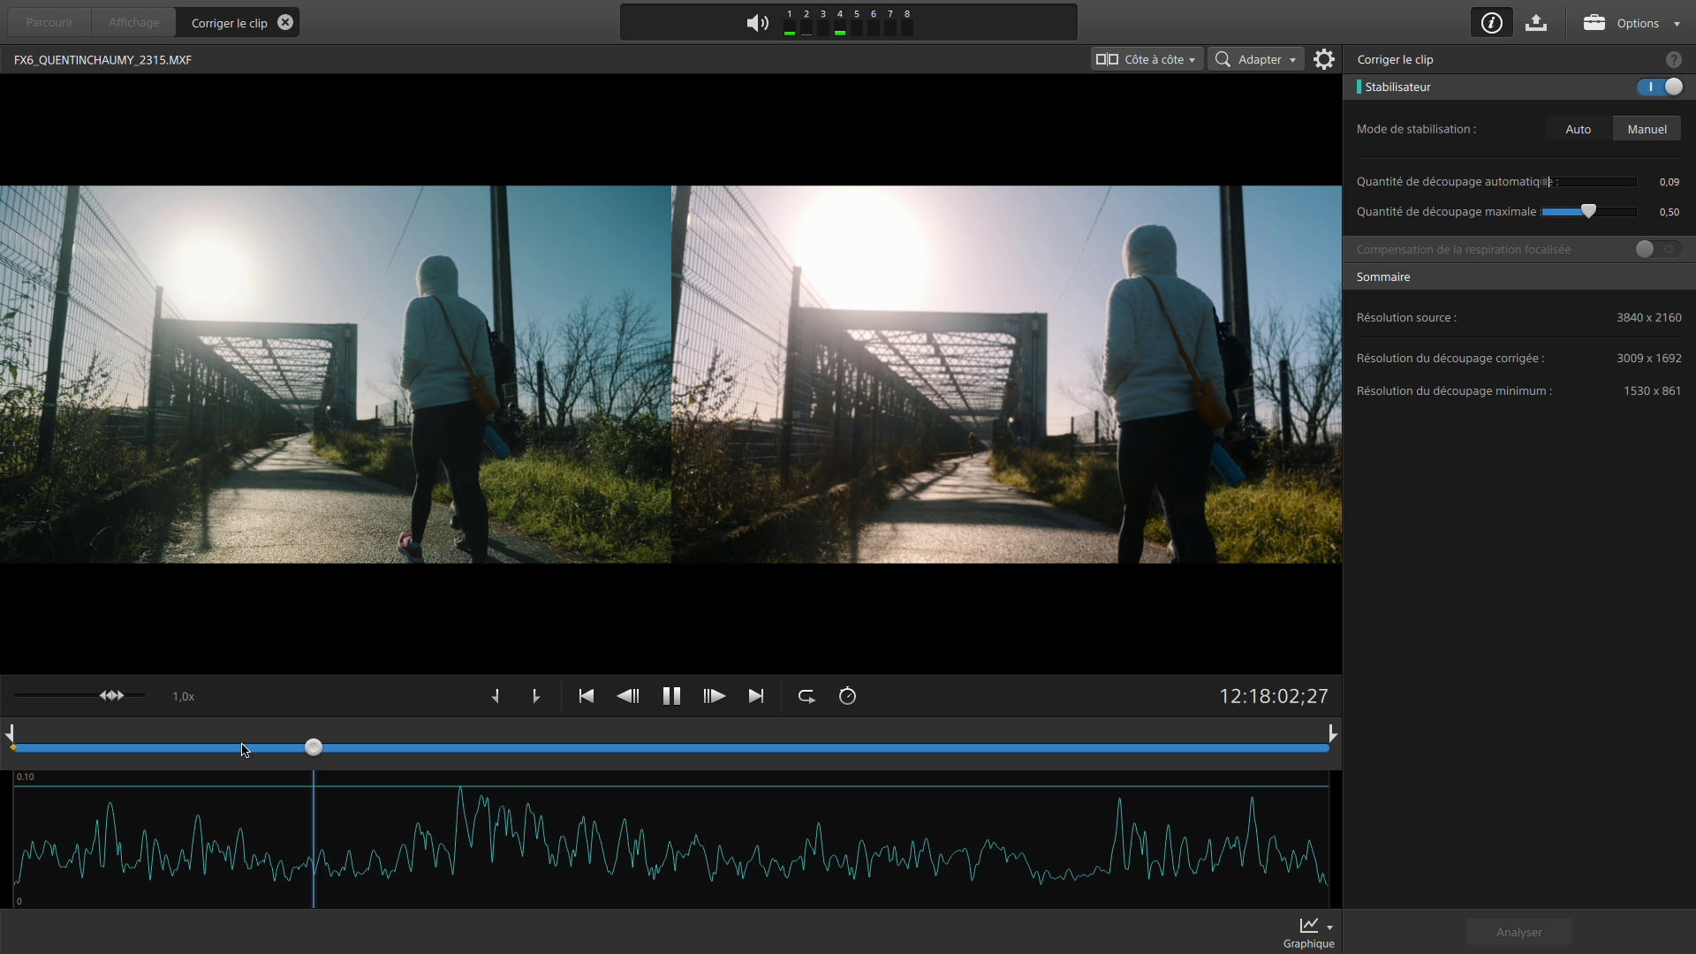Viewport: 1696px width, 954px height.
Task: Click the export upload icon
Action: pyautogui.click(x=1536, y=23)
